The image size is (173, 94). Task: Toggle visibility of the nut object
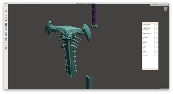coord(157,32)
